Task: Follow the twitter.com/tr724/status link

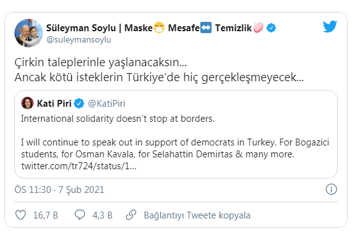Action: (x=79, y=166)
